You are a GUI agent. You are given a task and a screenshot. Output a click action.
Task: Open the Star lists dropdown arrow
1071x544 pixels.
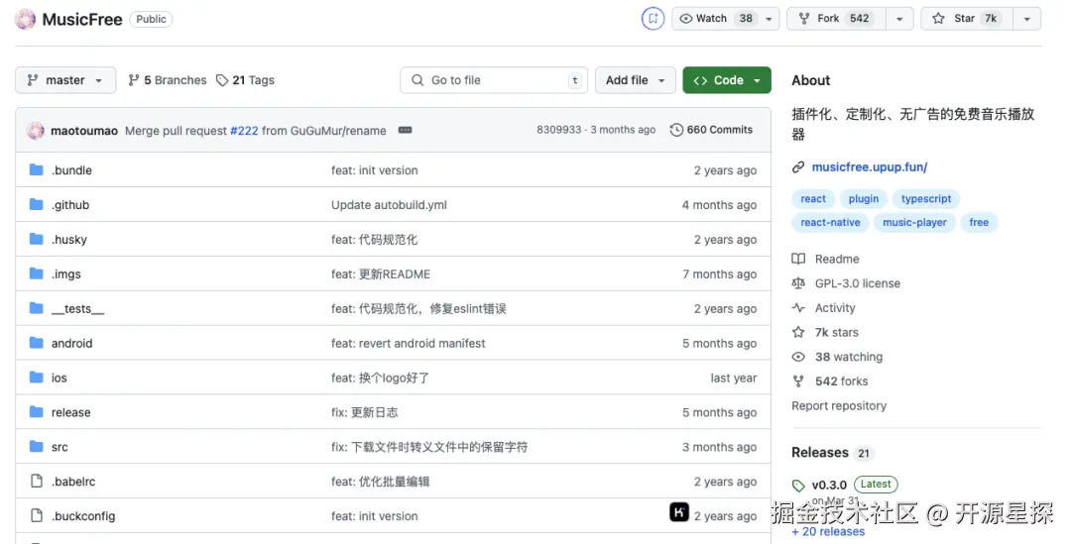(1027, 19)
